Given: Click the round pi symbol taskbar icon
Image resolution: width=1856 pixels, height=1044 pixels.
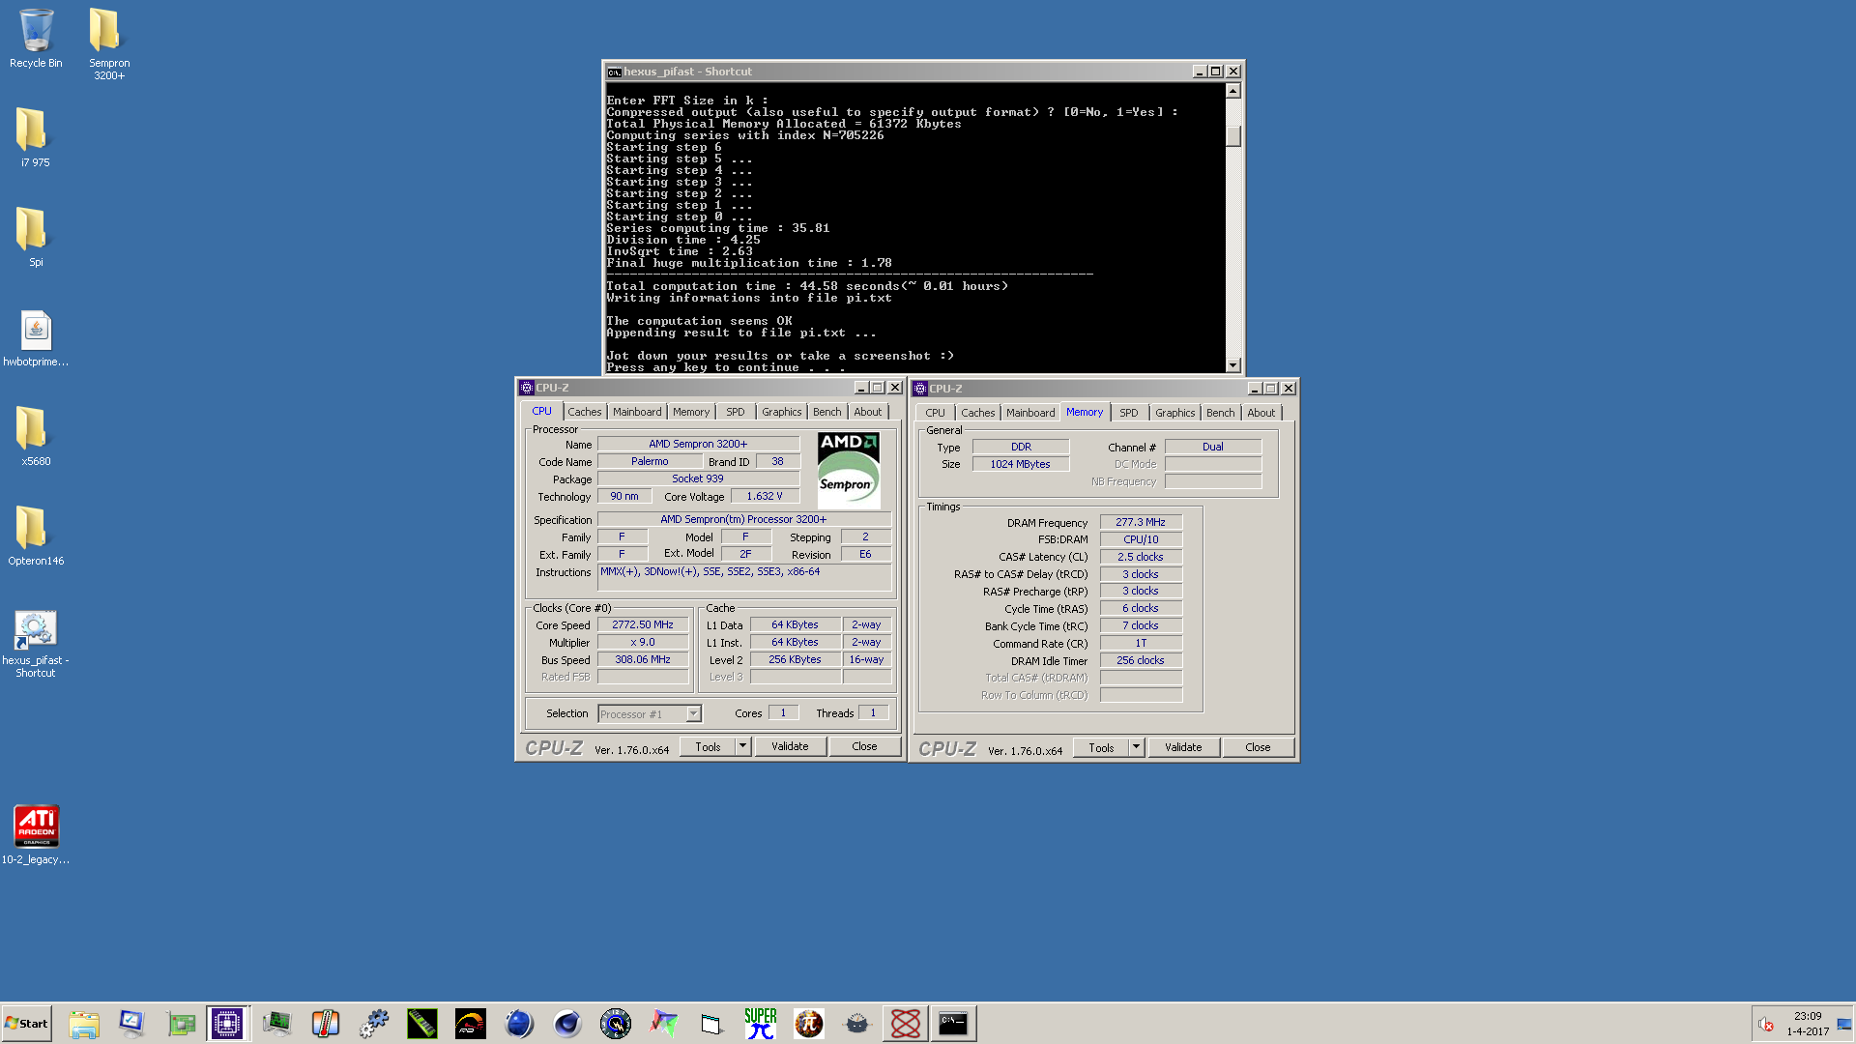Looking at the screenshot, I should point(809,1024).
